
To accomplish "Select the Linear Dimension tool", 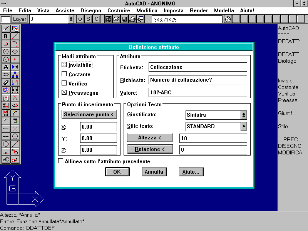I will pyautogui.click(x=15, y=67).
